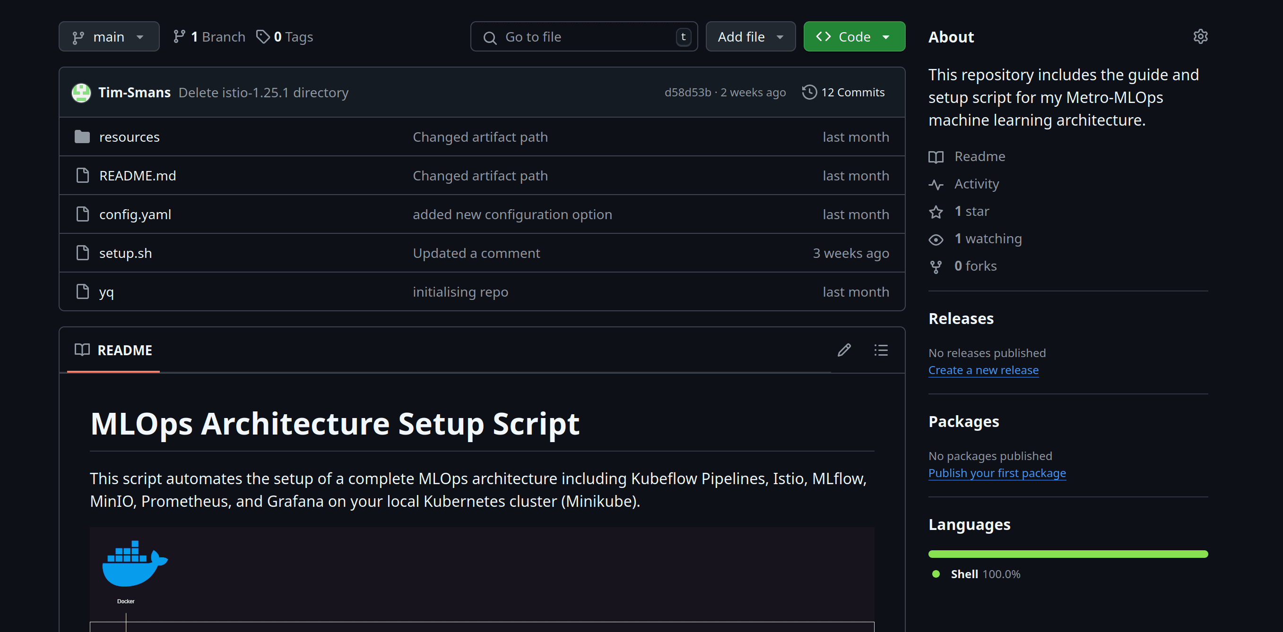Open the README outline list icon
The image size is (1283, 632).
[x=881, y=350]
